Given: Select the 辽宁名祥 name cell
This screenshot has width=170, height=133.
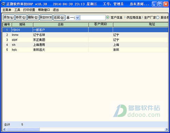Looking at the screenshot, I should [x=61, y=35].
